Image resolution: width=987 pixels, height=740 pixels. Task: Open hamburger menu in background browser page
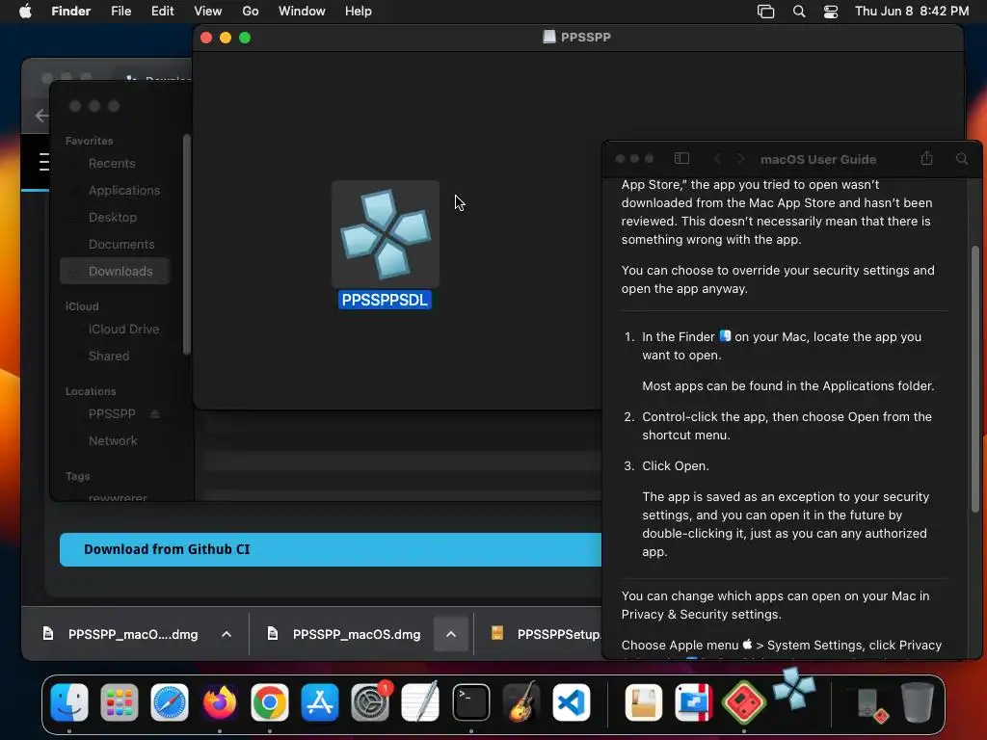pos(44,162)
